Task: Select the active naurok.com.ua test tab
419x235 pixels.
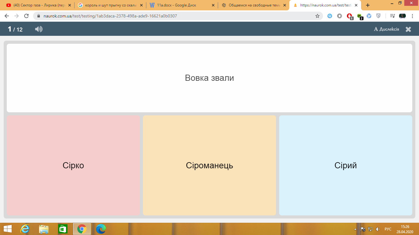Action: 325,5
